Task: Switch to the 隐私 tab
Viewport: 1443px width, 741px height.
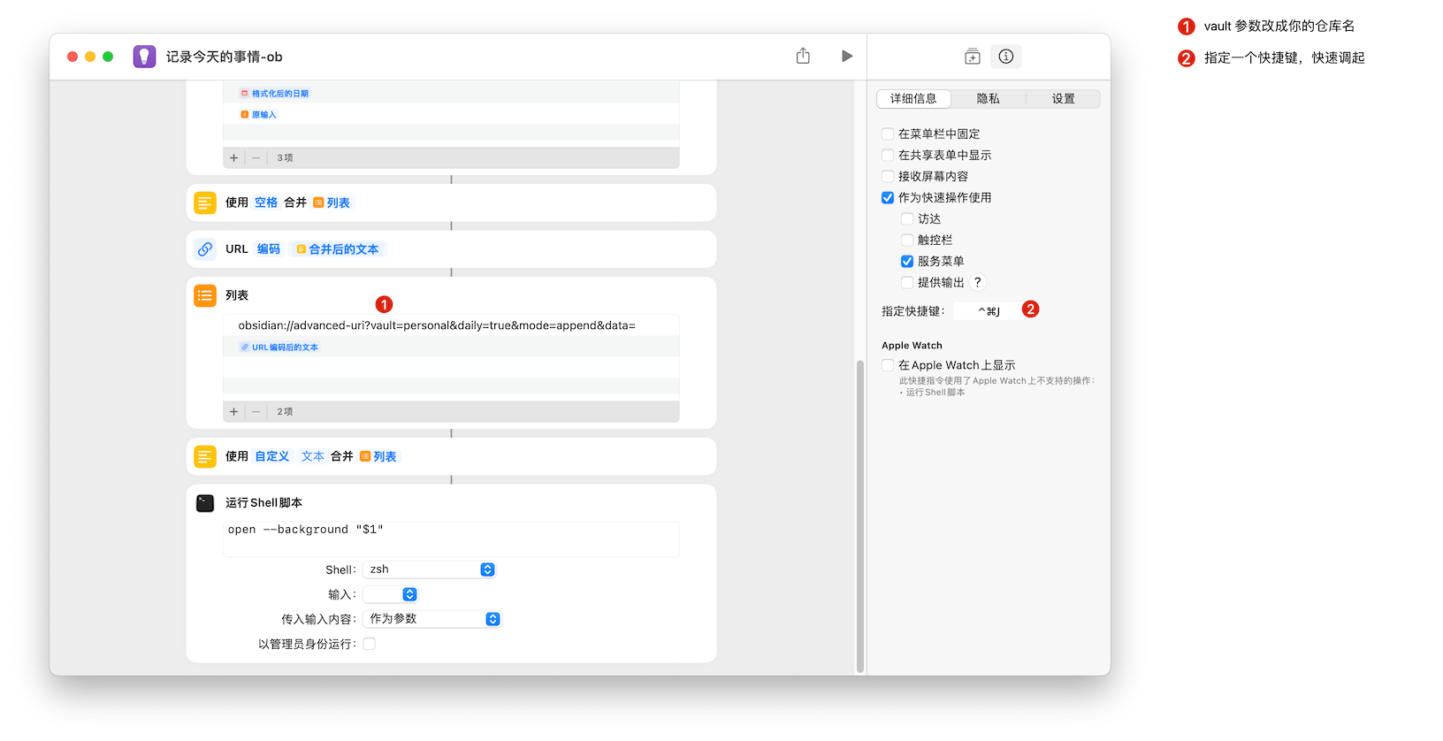Action: (988, 99)
